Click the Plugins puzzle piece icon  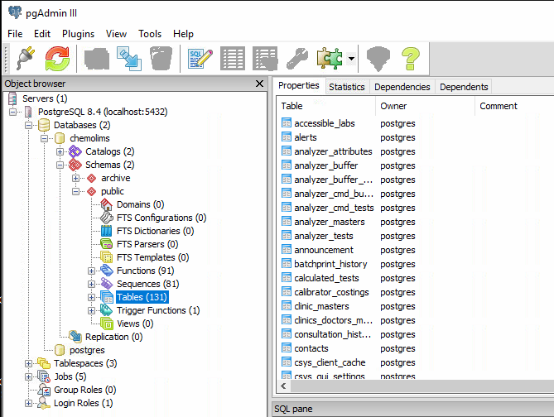(x=330, y=59)
